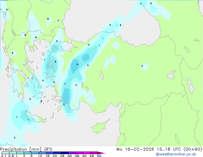Screen dimensions: 203x157
Task: Click the "15..18 UTC" time text
Action: click(x=169, y=149)
